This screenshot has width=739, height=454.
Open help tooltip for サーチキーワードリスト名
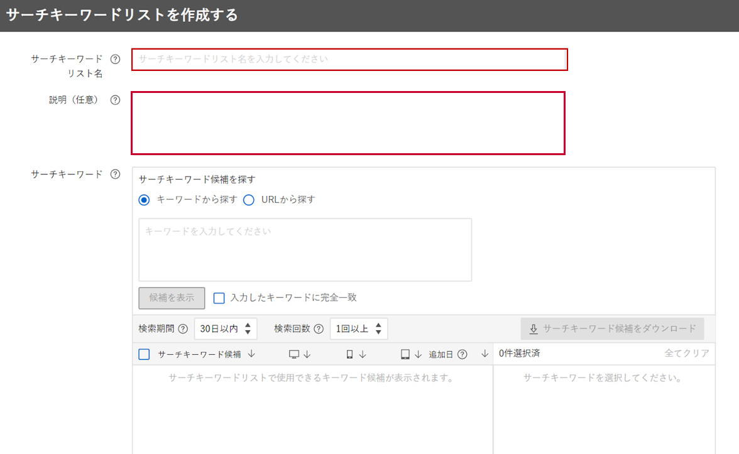coord(115,58)
